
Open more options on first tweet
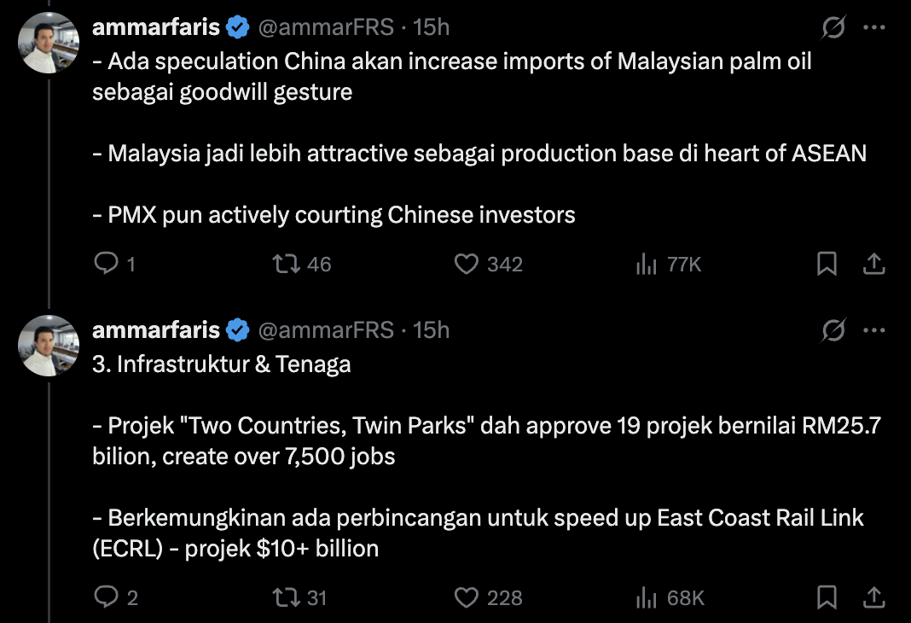pyautogui.click(x=874, y=28)
